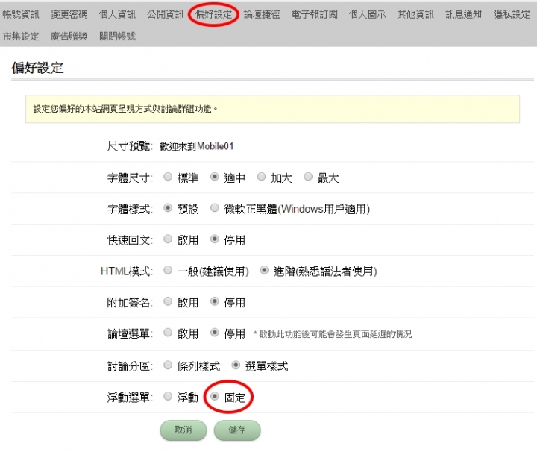Image resolution: width=537 pixels, height=452 pixels.
Task: Open the 變更密碼 tab
Action: pos(69,14)
